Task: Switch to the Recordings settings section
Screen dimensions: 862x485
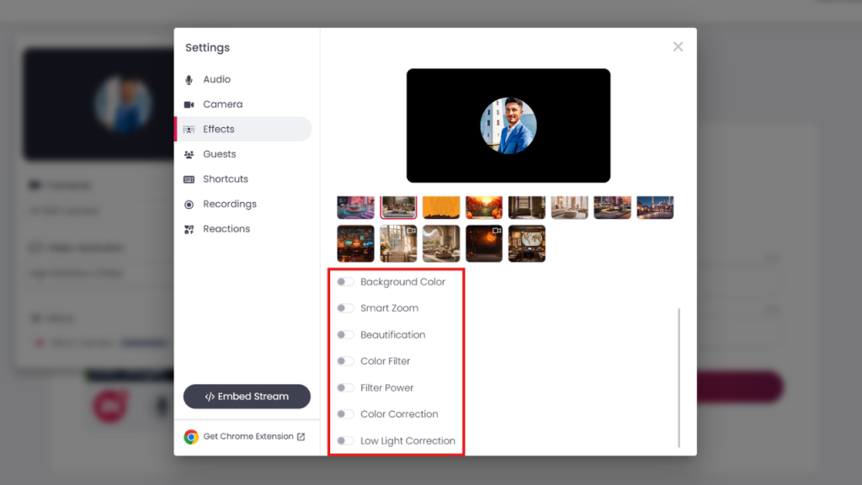Action: 228,204
